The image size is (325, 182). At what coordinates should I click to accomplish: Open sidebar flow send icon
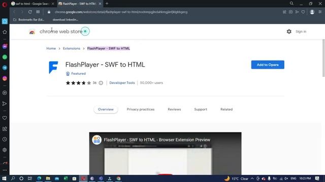(5, 104)
